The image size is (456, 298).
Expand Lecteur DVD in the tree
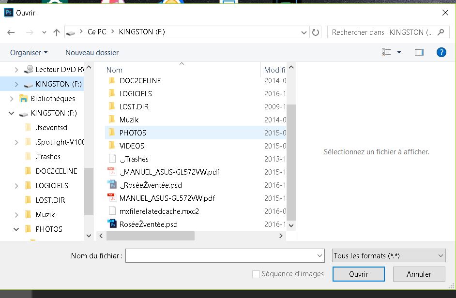[x=16, y=70]
